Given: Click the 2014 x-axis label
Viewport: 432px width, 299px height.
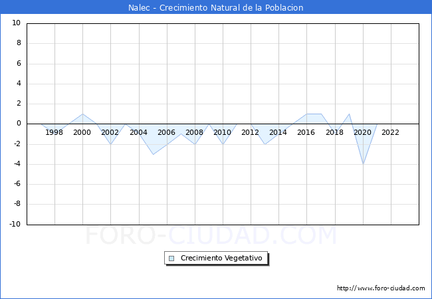Looking at the screenshot, I should tap(278, 132).
